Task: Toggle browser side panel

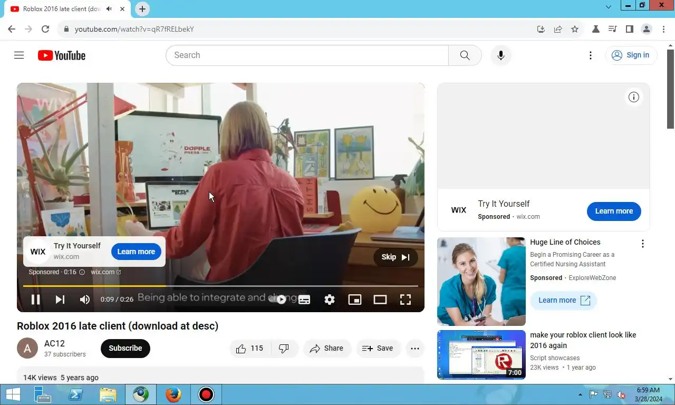Action: pos(629,29)
